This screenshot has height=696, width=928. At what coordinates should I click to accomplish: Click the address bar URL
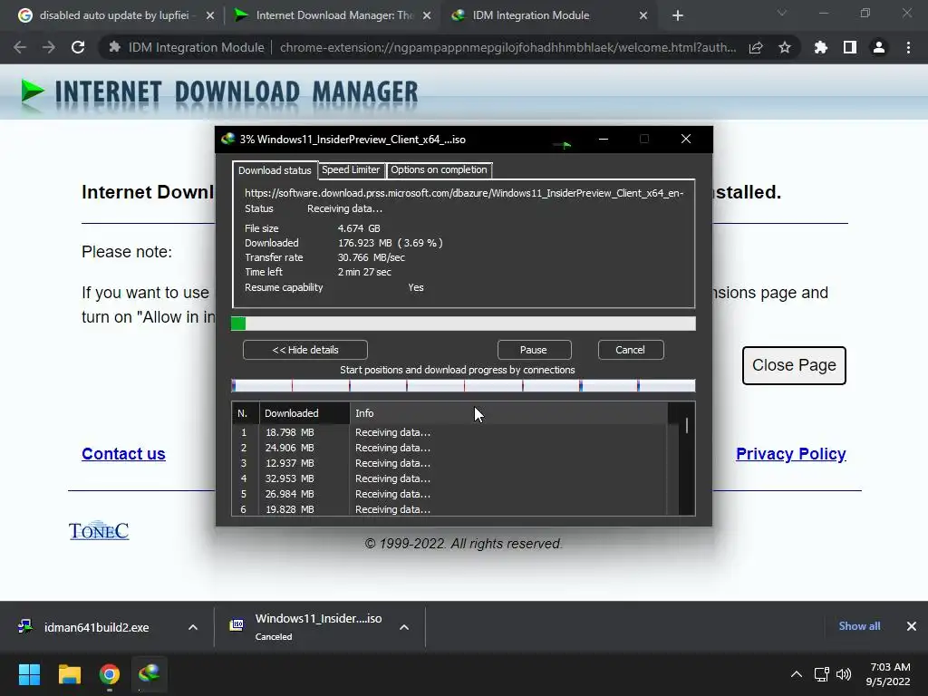507,47
